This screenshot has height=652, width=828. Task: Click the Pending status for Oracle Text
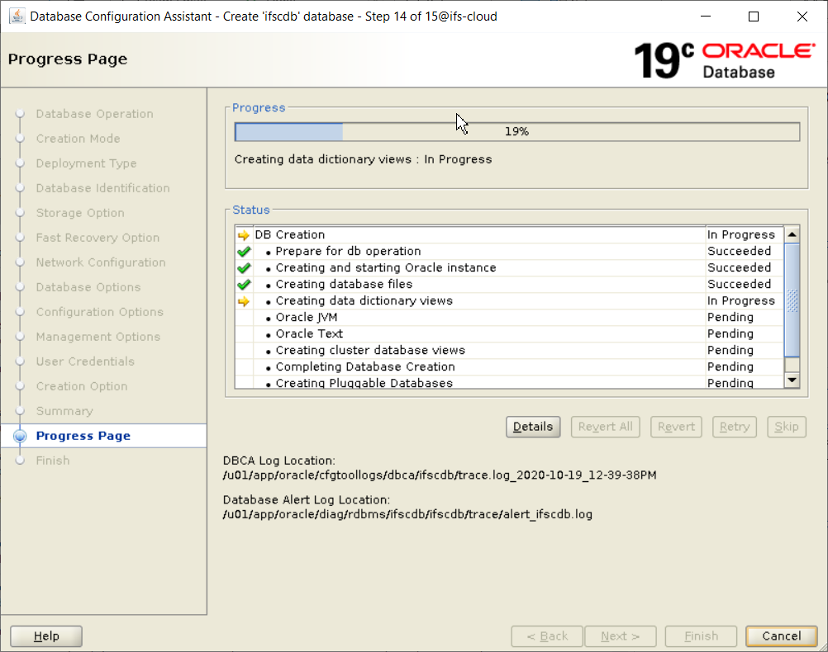point(730,334)
